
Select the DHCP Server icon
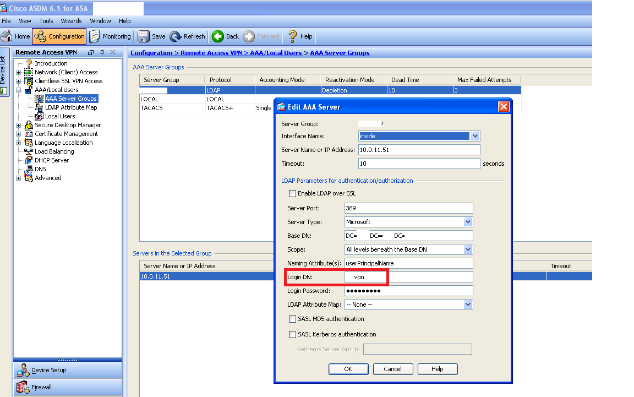click(28, 160)
